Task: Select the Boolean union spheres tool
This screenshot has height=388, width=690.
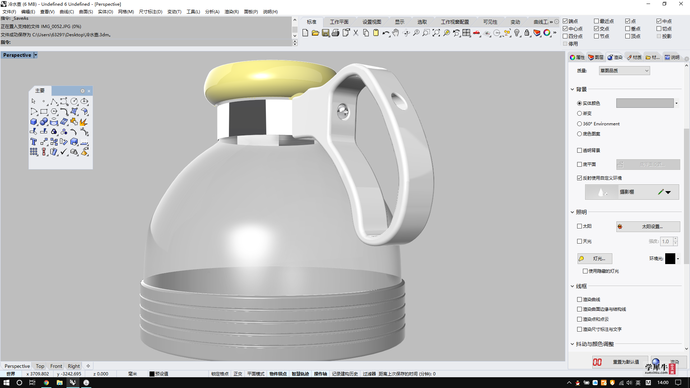Action: [44, 122]
